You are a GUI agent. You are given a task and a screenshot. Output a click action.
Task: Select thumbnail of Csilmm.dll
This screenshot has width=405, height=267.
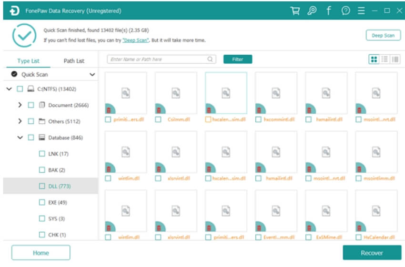point(176,93)
